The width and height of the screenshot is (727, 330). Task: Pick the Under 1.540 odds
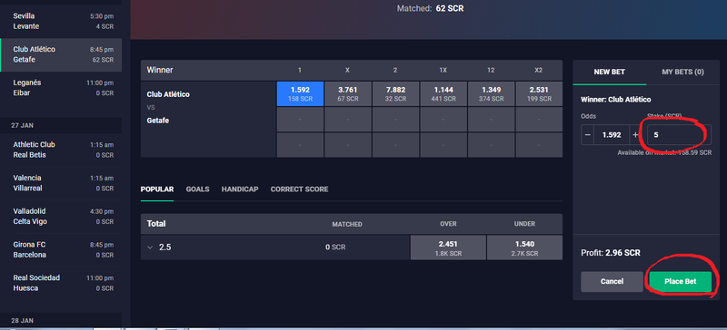click(524, 247)
